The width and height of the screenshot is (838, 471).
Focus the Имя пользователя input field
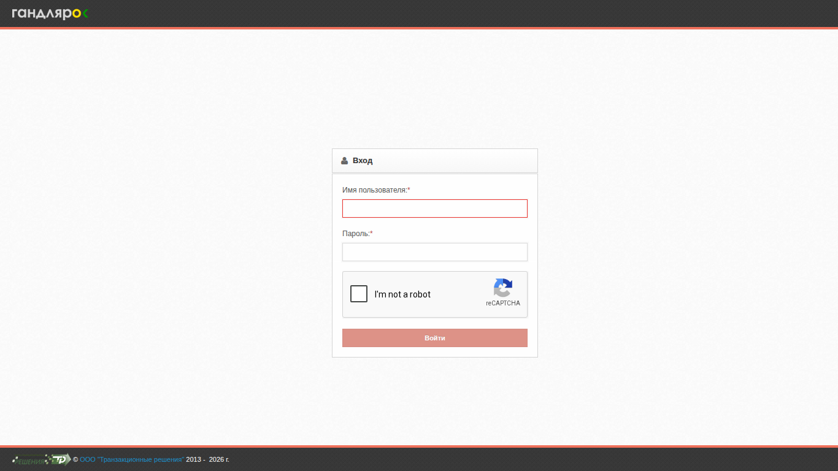tap(435, 209)
